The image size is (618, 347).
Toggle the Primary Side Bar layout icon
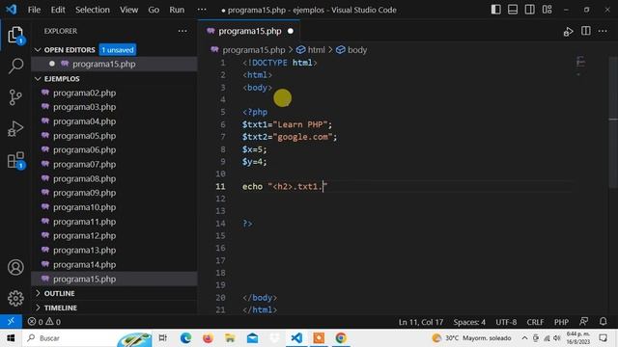point(495,10)
